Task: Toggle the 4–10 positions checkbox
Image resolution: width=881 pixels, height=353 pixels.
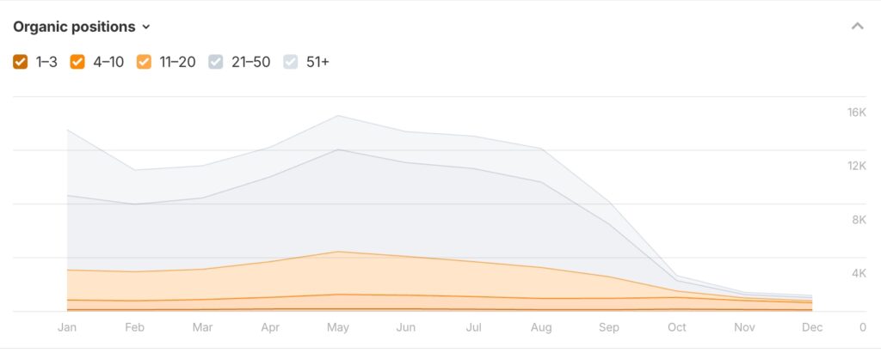Action: click(x=77, y=62)
